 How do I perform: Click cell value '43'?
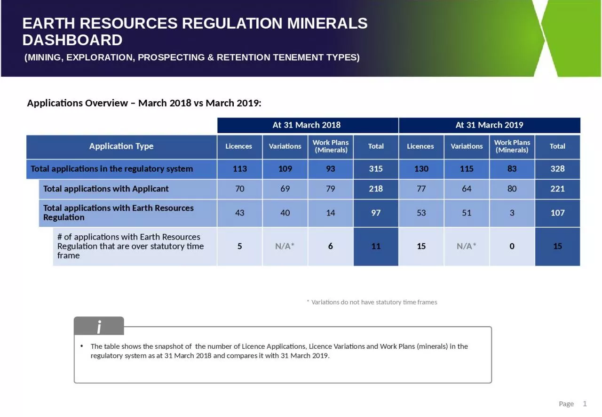click(239, 213)
